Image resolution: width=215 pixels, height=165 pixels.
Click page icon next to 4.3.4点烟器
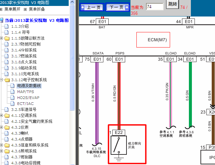click(7, 139)
